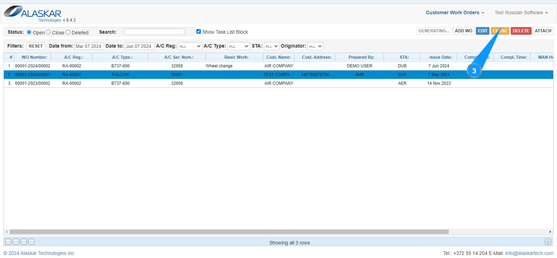Screen dimensions: 557x258
Task: Open the Originator filter dropdown
Action: (315, 46)
